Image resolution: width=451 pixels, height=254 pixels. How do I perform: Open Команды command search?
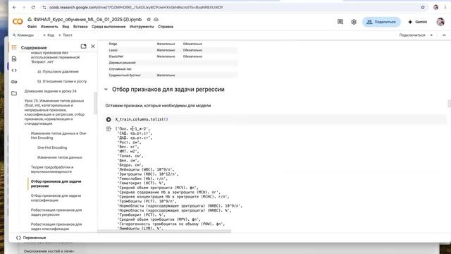click(23, 35)
